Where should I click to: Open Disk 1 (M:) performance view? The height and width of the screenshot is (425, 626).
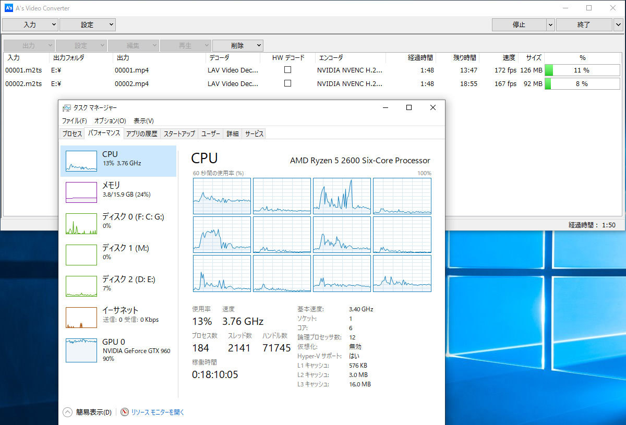point(81,254)
